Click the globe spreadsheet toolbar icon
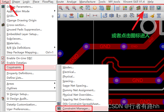This screenshot has height=112, width=164. pyautogui.click(x=159, y=8)
